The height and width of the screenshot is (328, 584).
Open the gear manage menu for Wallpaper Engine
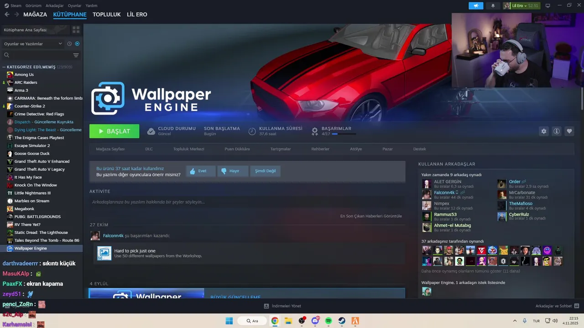[x=543, y=131]
